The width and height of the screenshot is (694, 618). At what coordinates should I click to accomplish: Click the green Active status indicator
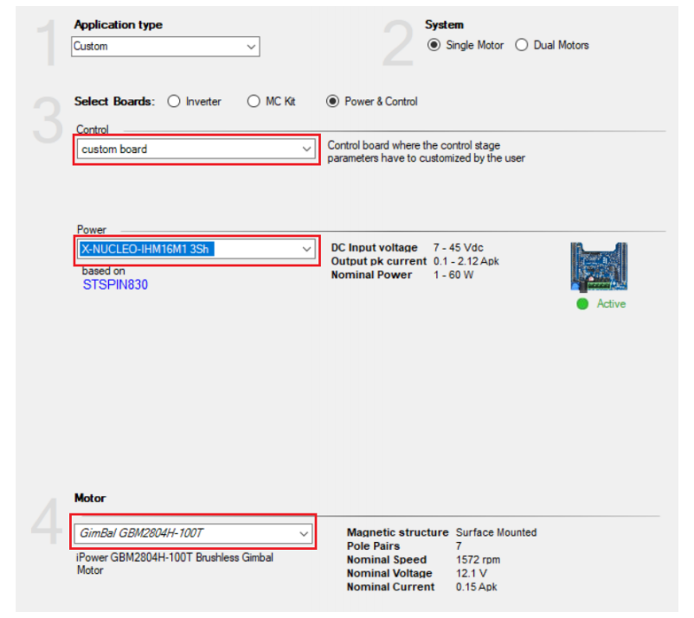(x=582, y=304)
